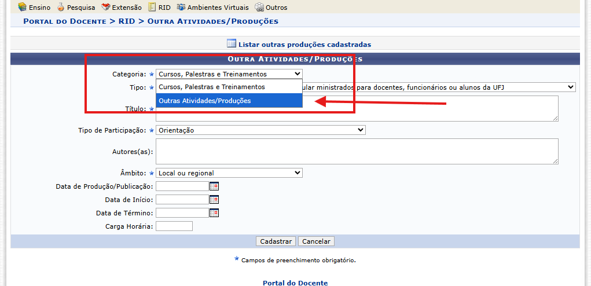This screenshot has width=591, height=286.
Task: Open the Outros menu
Action: click(271, 7)
